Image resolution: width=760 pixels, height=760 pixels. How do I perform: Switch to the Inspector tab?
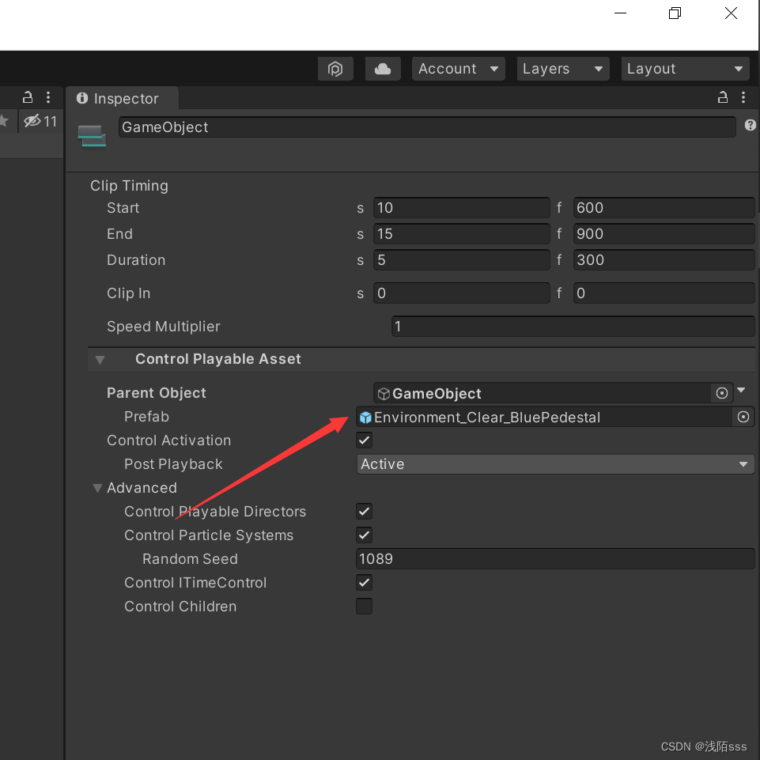pos(123,98)
